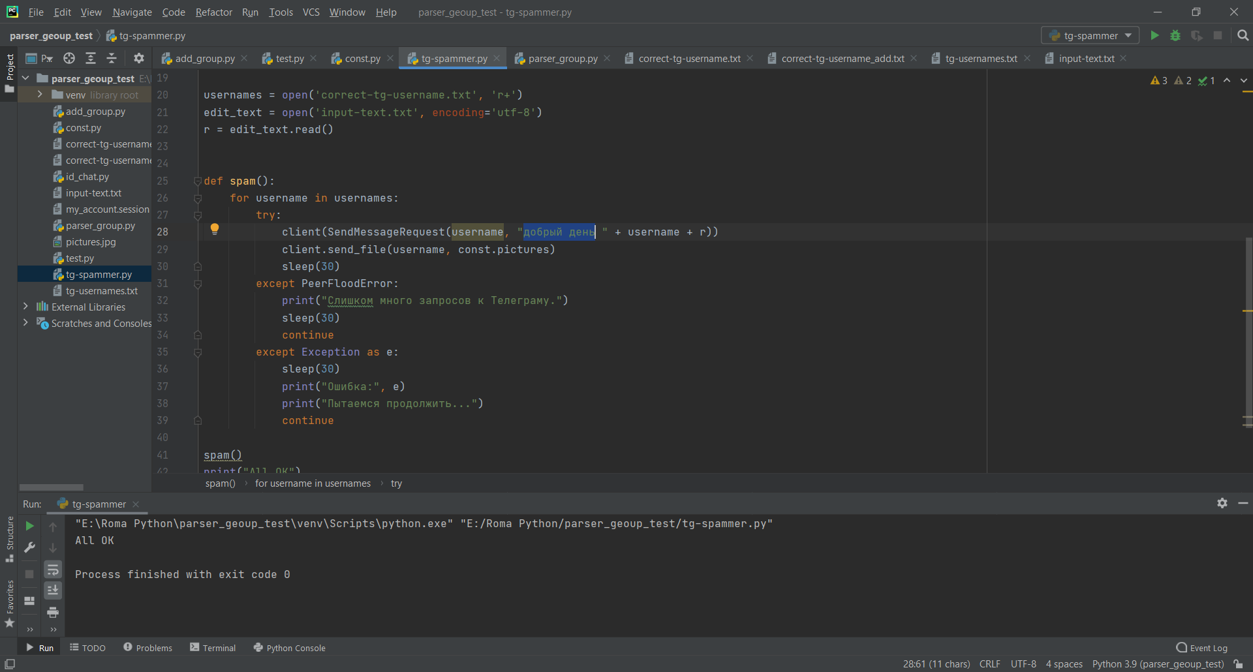1253x672 pixels.
Task: Open the Refactor menu
Action: pyautogui.click(x=213, y=12)
